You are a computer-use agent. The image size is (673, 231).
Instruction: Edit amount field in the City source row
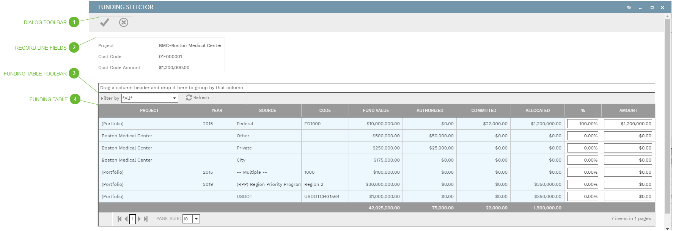click(628, 160)
